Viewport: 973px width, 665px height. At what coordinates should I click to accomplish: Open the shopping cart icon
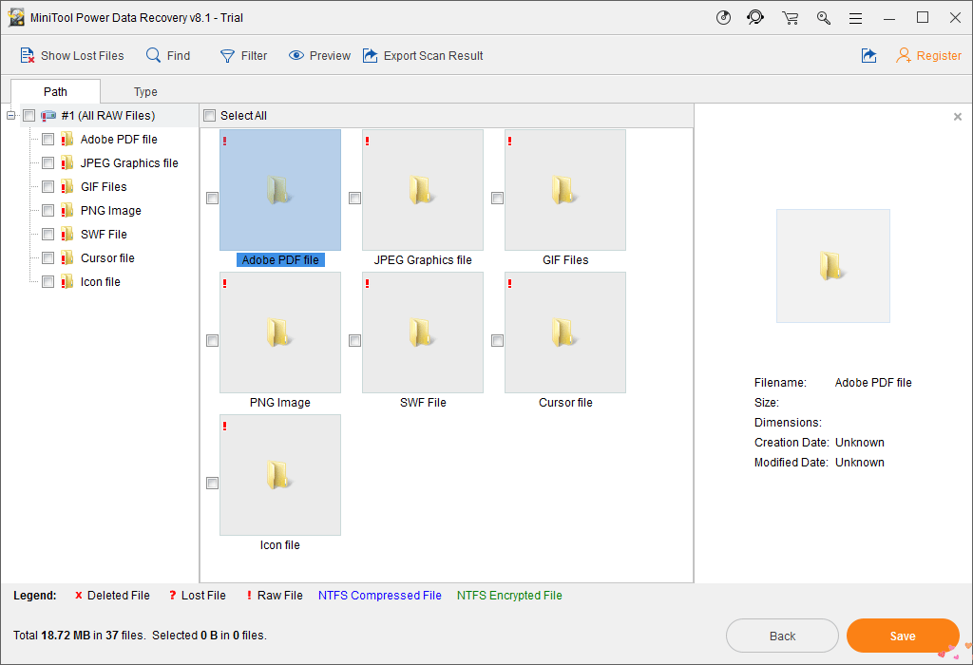click(x=790, y=17)
